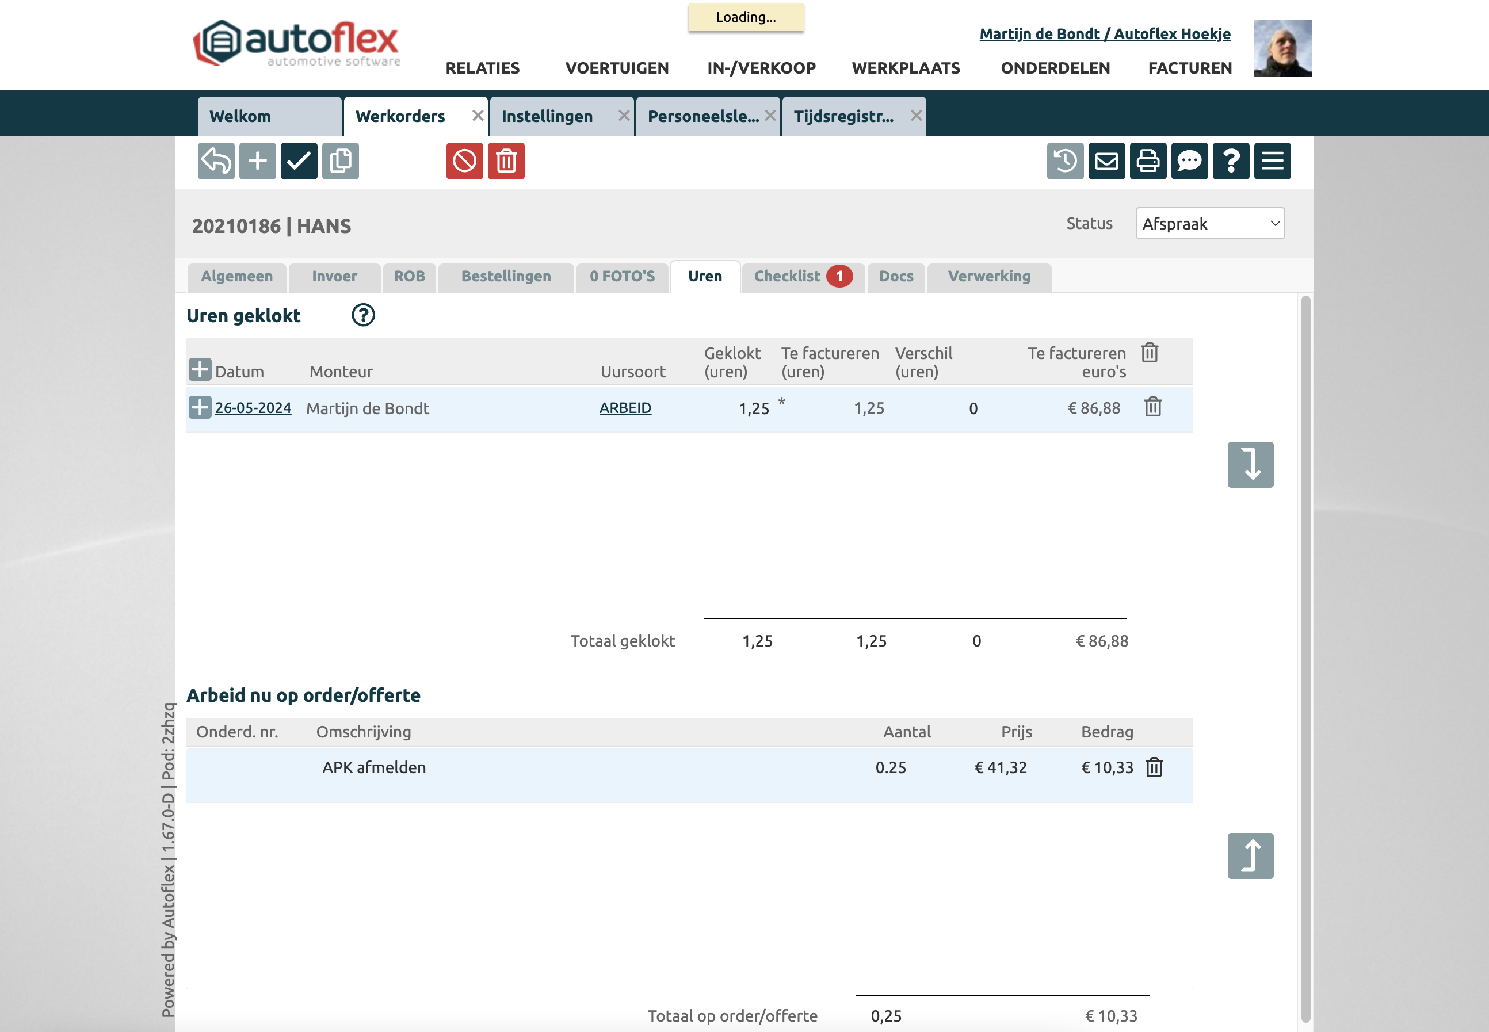The height and width of the screenshot is (1032, 1489).
Task: Open the WERKPLAATS menu
Action: 905,68
